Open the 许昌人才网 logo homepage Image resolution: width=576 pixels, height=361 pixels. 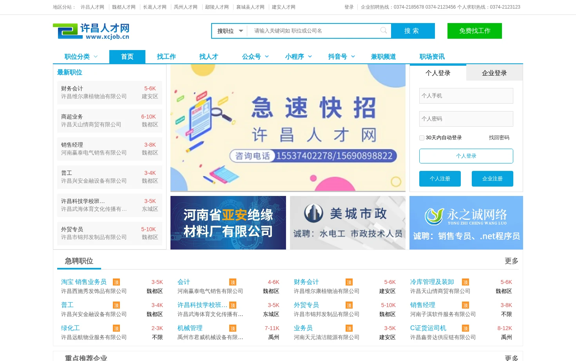point(91,31)
